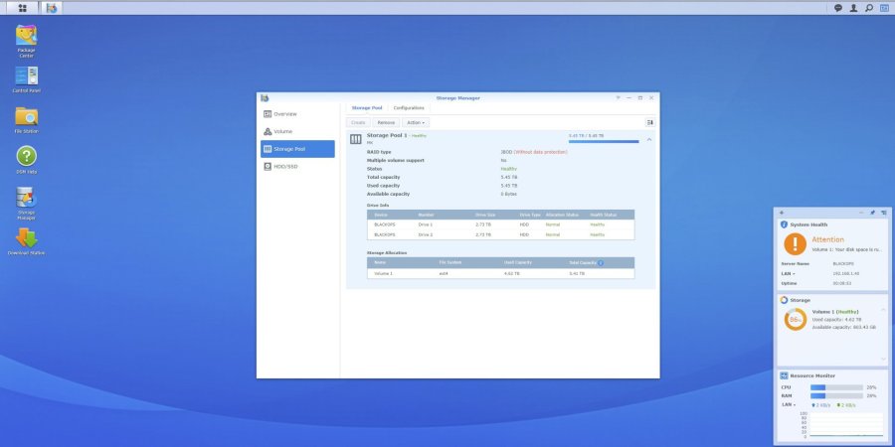
Task: Switch to the Configurations tab
Action: 409,107
